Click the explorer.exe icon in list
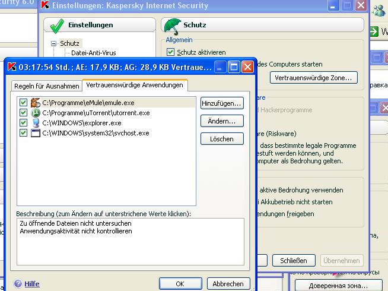Screen dimensions: 388x291 pyautogui.click(x=35, y=123)
